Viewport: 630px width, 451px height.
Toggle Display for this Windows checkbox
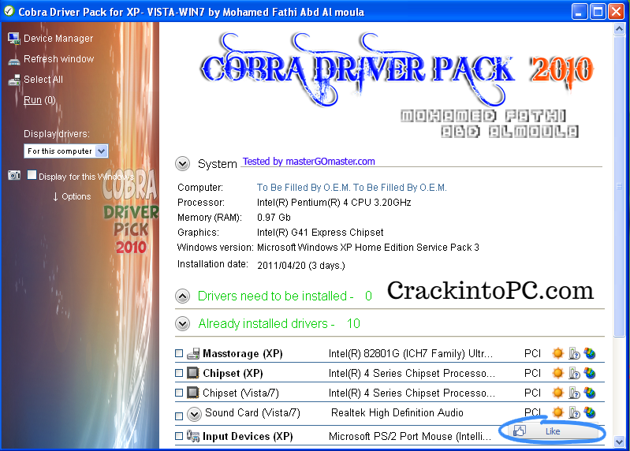click(x=32, y=175)
